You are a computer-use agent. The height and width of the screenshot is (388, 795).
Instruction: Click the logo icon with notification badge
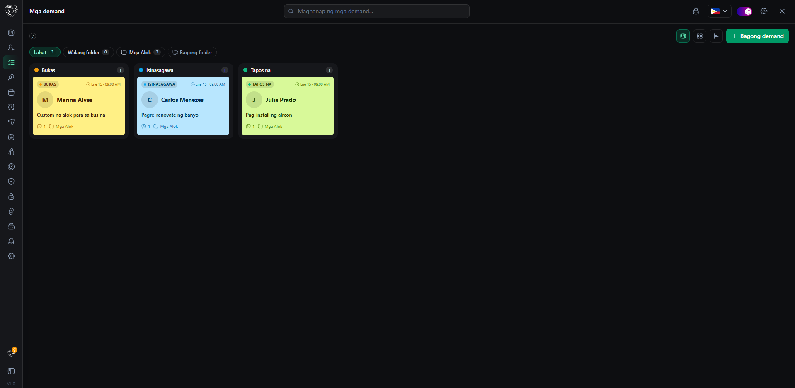click(x=12, y=352)
